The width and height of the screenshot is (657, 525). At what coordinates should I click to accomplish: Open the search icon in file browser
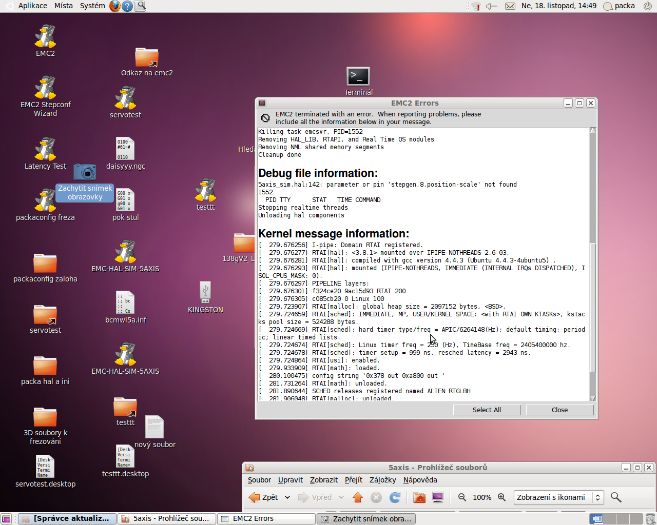coord(616,497)
